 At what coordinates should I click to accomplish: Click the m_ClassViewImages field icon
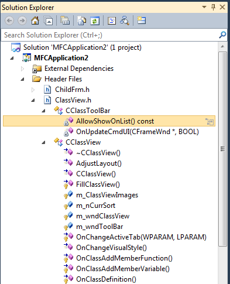point(68,195)
